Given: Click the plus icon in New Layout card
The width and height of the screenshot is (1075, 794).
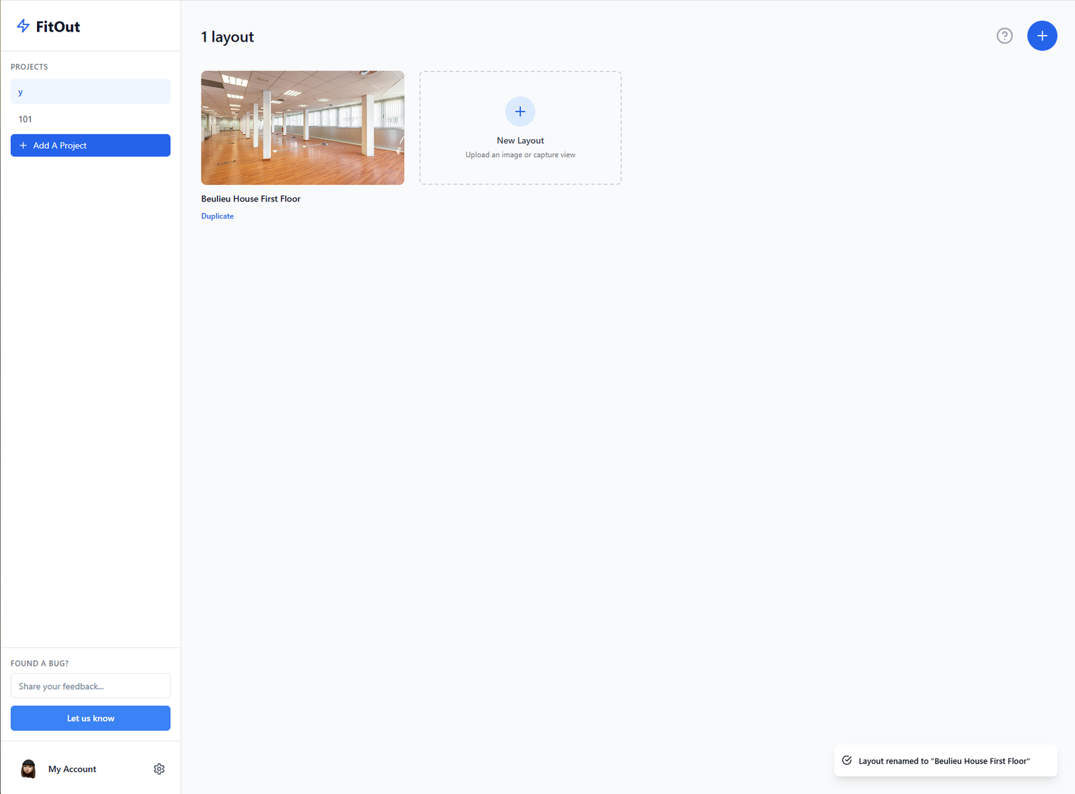Looking at the screenshot, I should pos(520,112).
